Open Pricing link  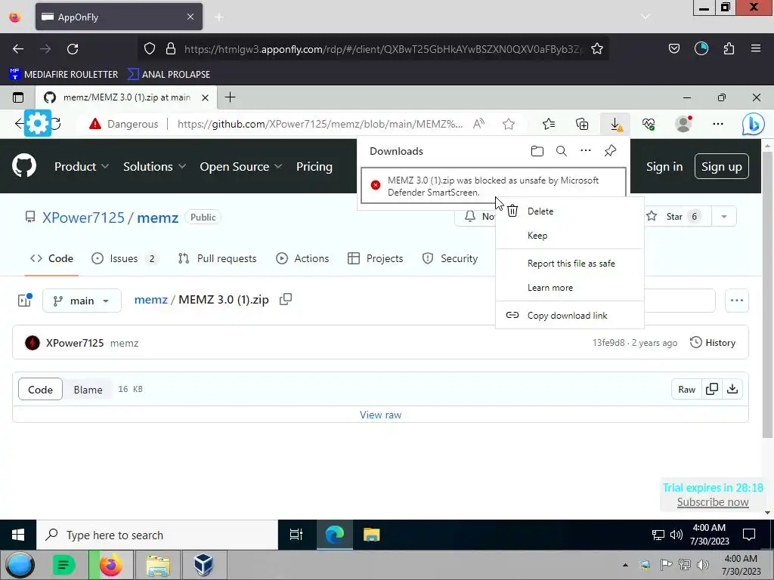(314, 167)
